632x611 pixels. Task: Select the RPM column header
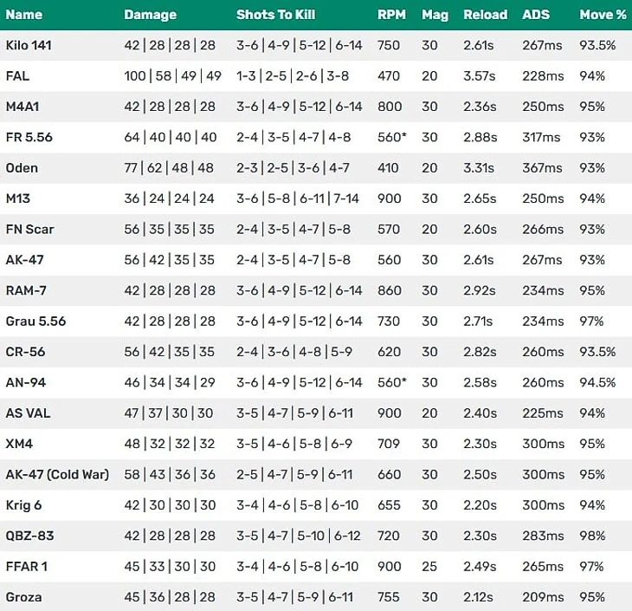point(391,15)
